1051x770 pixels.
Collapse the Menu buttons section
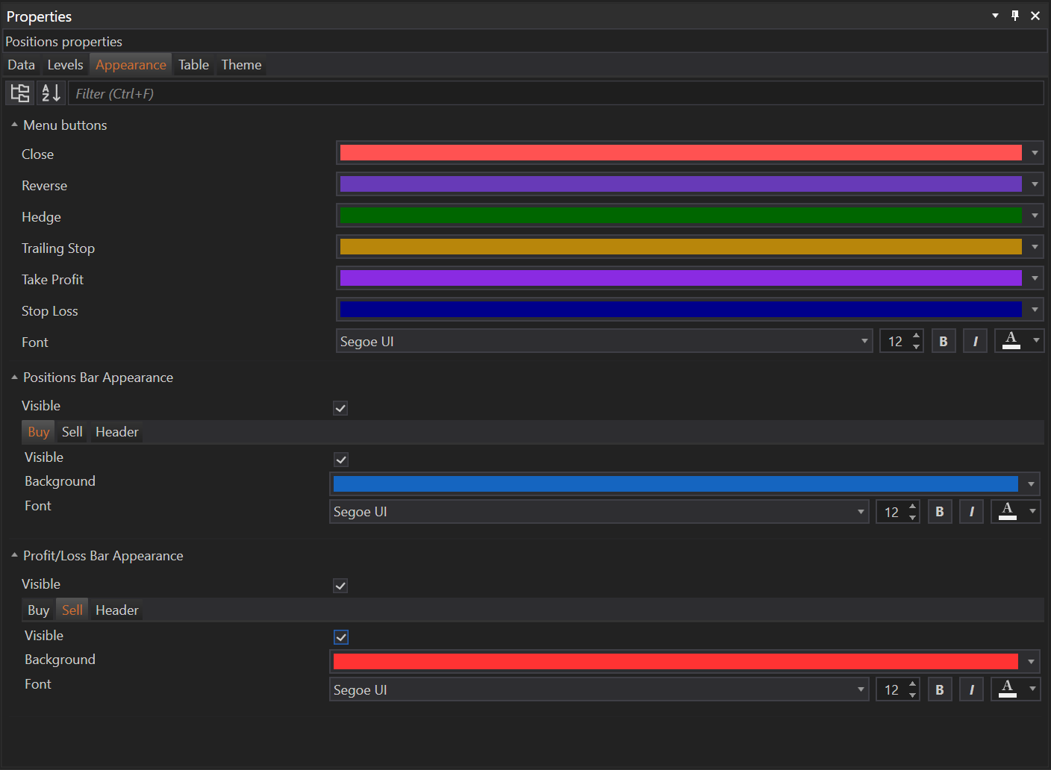[14, 125]
